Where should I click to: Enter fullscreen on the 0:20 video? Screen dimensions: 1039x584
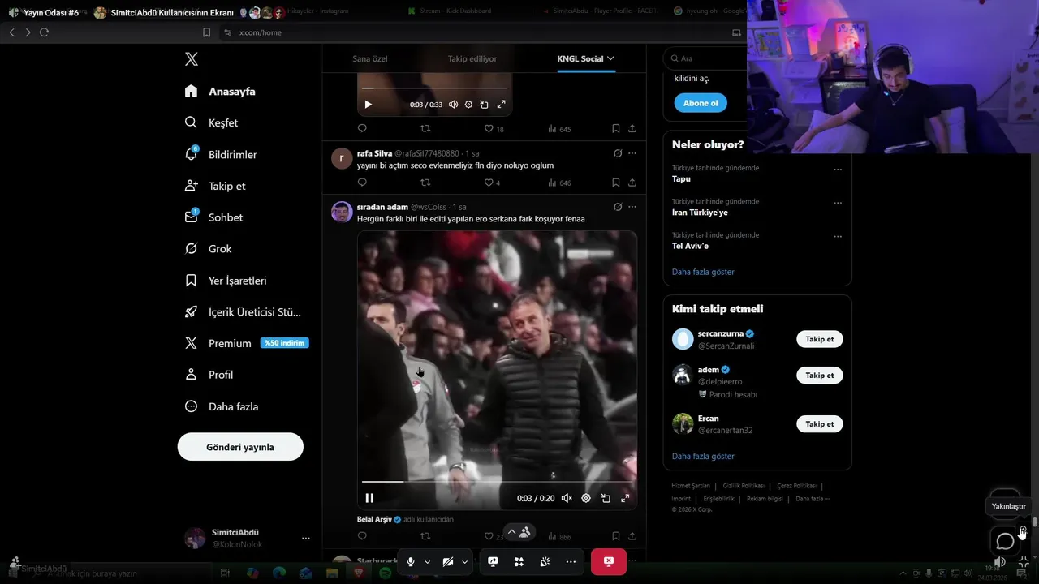(625, 498)
